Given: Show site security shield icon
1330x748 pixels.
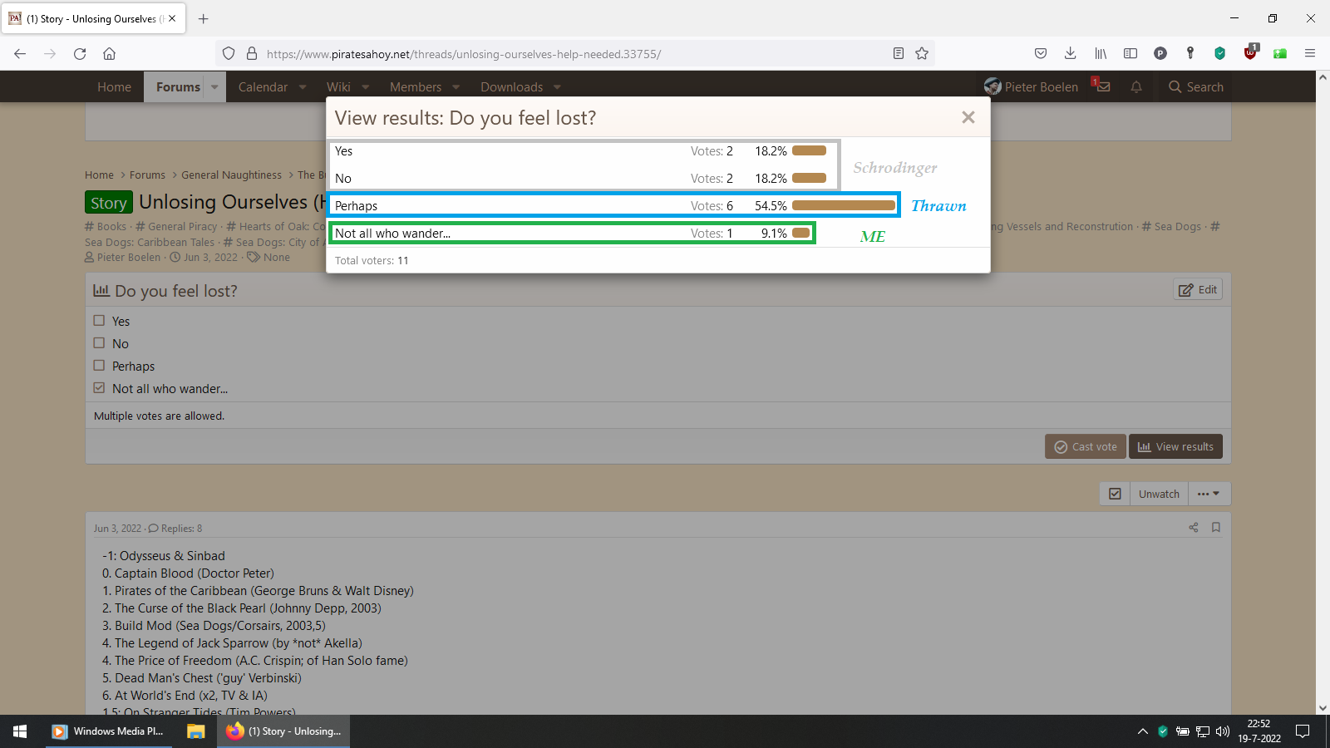Looking at the screenshot, I should coord(229,53).
